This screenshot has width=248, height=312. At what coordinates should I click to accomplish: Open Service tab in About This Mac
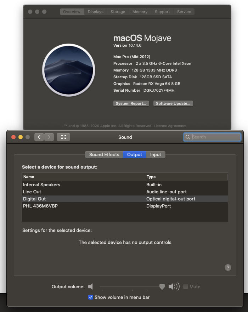tap(184, 12)
